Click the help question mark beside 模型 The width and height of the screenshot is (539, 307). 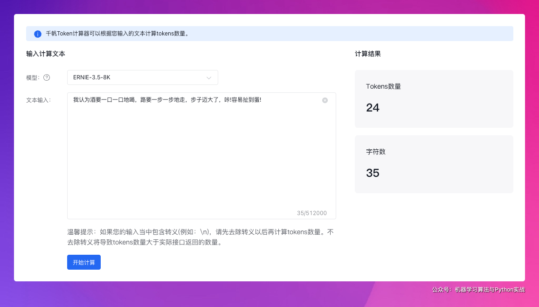[47, 77]
